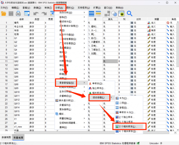Image resolution: width=179 pixels, height=145 pixels.
Task: Click the 缺失值分析(V) menu icon
Action: pyautogui.click(x=57, y=101)
